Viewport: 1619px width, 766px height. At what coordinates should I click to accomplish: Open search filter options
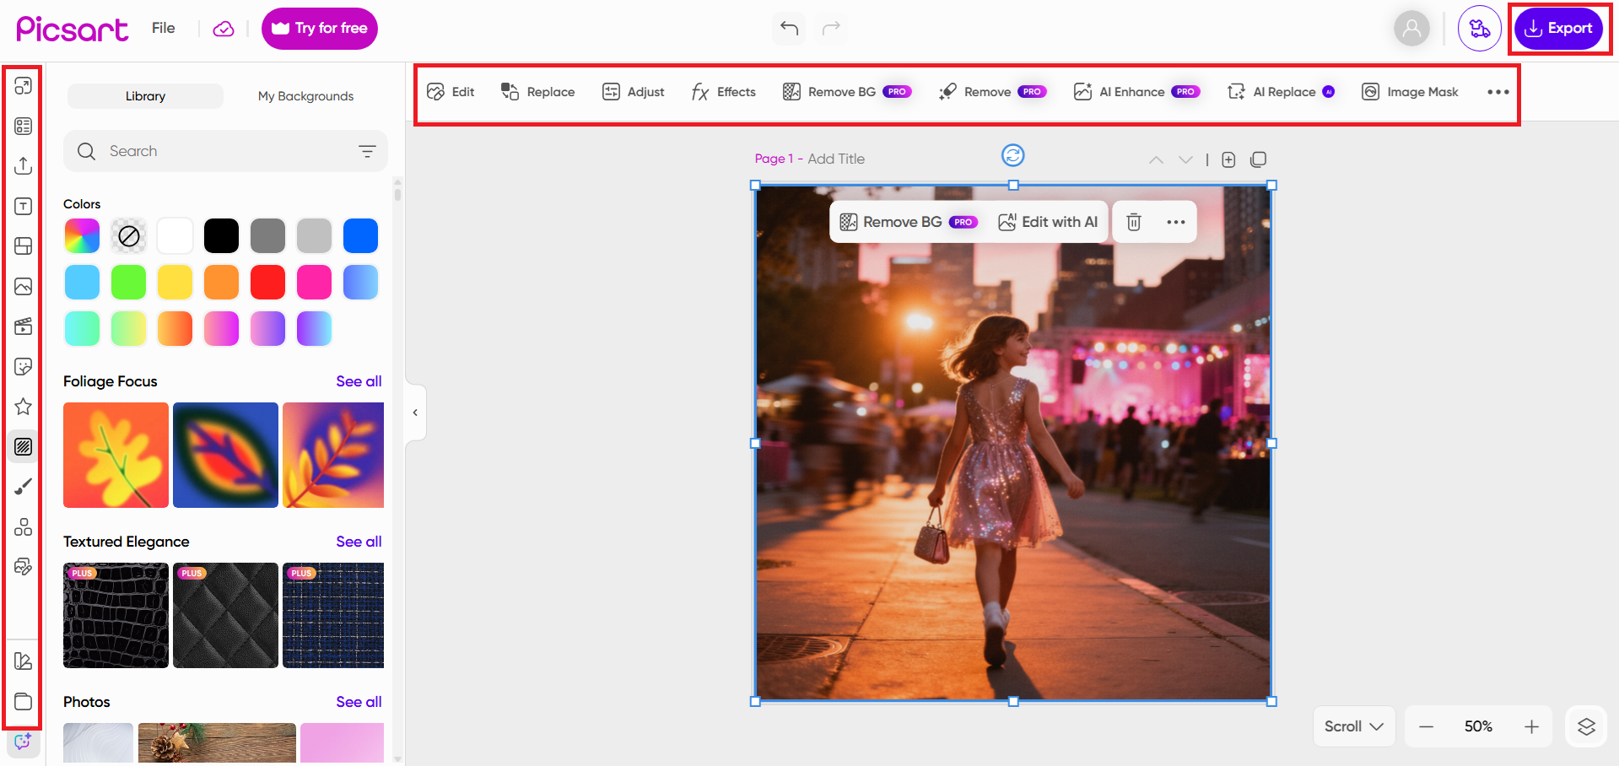pos(367,152)
